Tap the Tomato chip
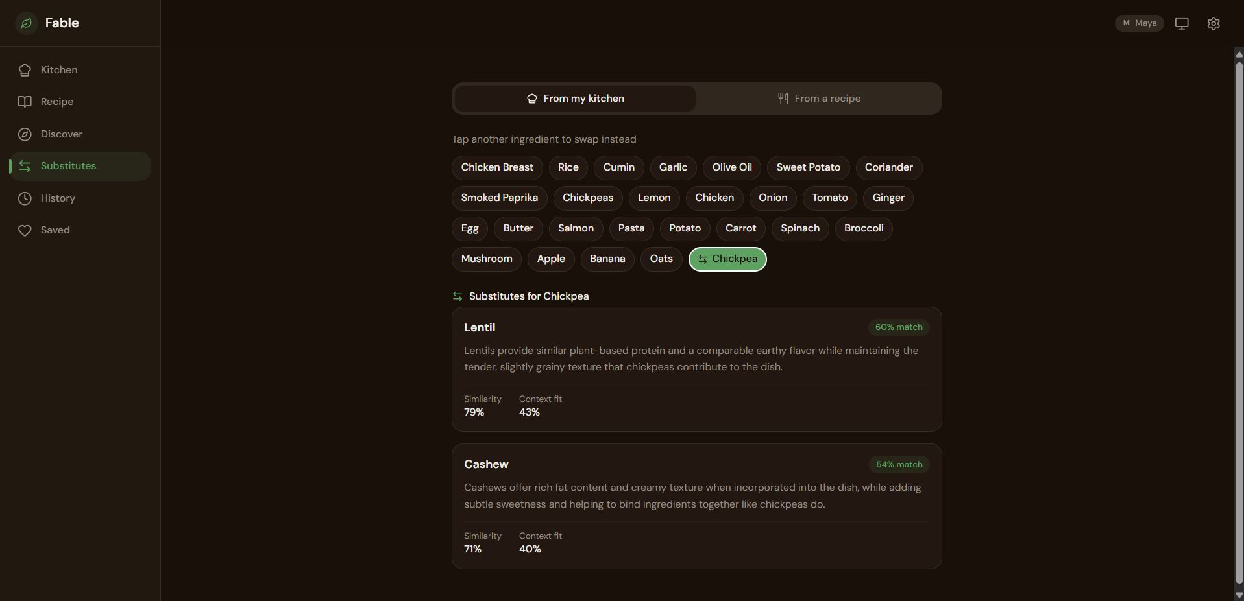Screen dimensions: 1244x601 click(x=830, y=198)
